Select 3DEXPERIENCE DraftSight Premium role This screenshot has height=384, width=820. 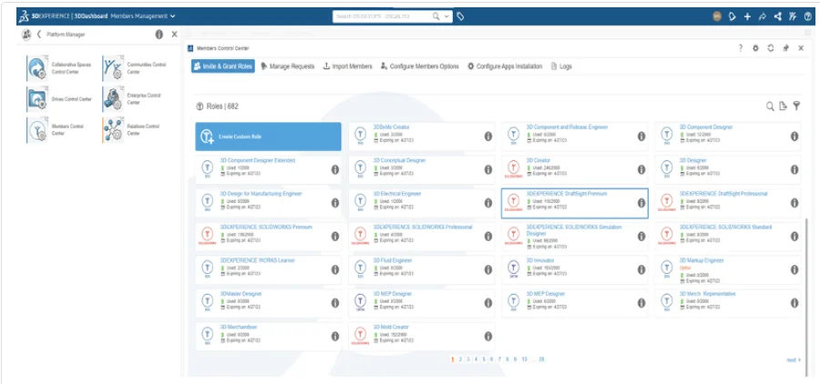pyautogui.click(x=575, y=203)
